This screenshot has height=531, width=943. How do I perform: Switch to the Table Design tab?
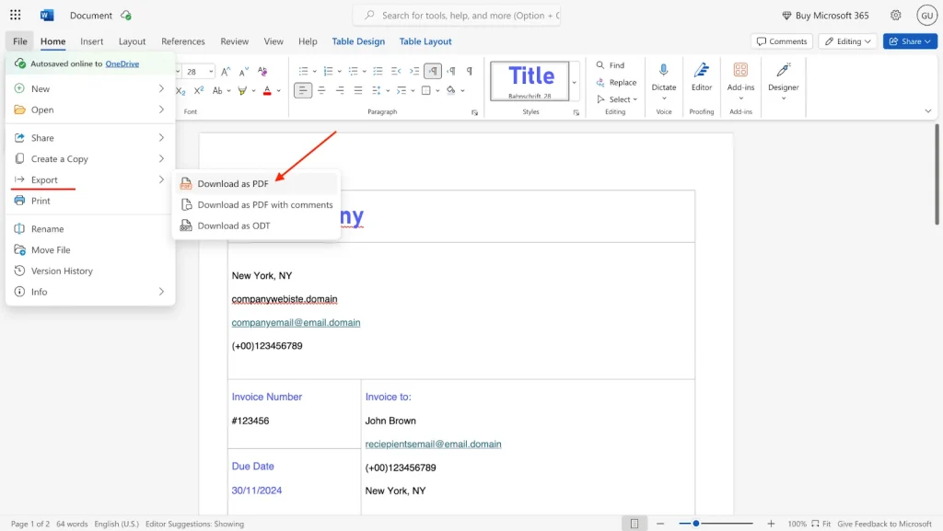(358, 40)
